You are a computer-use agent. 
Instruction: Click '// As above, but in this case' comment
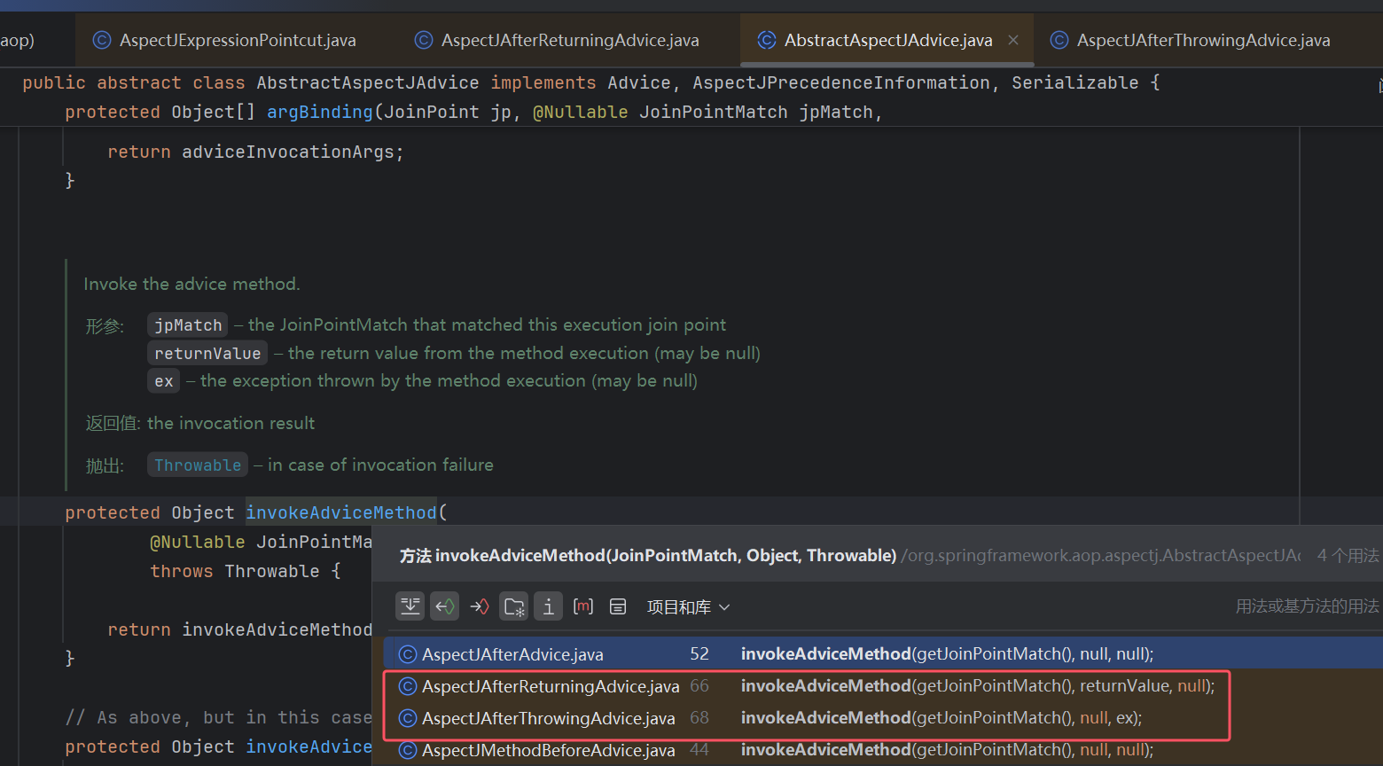219,717
